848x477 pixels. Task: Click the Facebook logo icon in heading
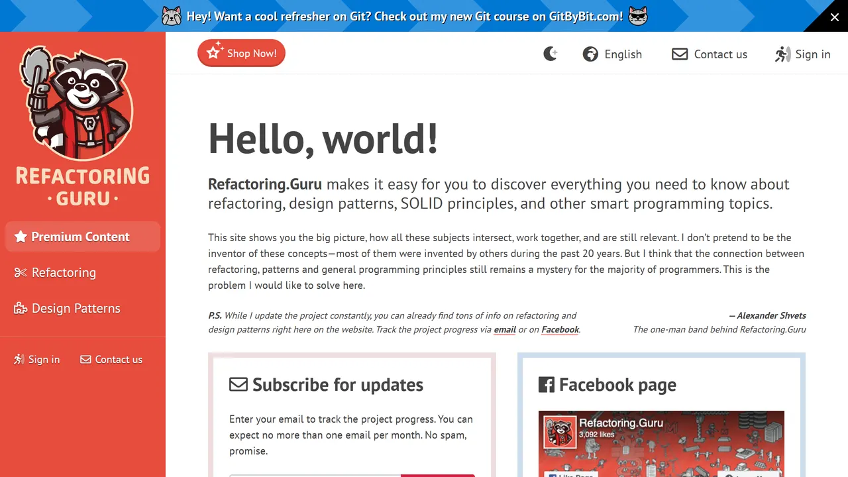546,385
